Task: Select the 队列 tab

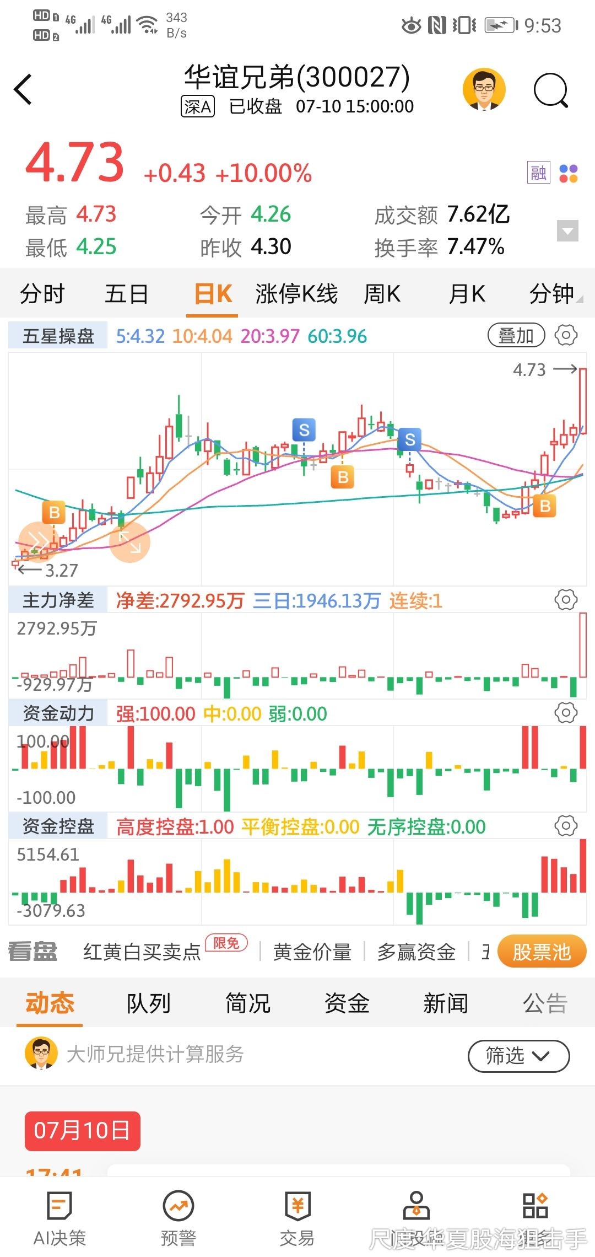Action: click(149, 1002)
